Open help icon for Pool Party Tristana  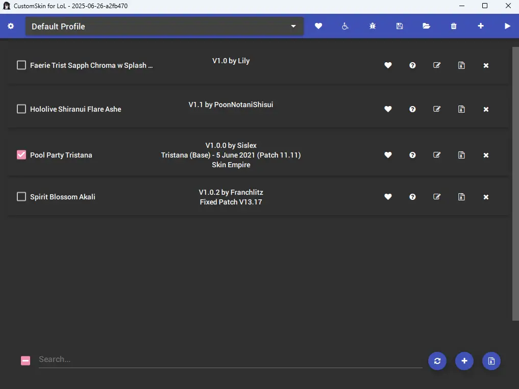(x=412, y=155)
